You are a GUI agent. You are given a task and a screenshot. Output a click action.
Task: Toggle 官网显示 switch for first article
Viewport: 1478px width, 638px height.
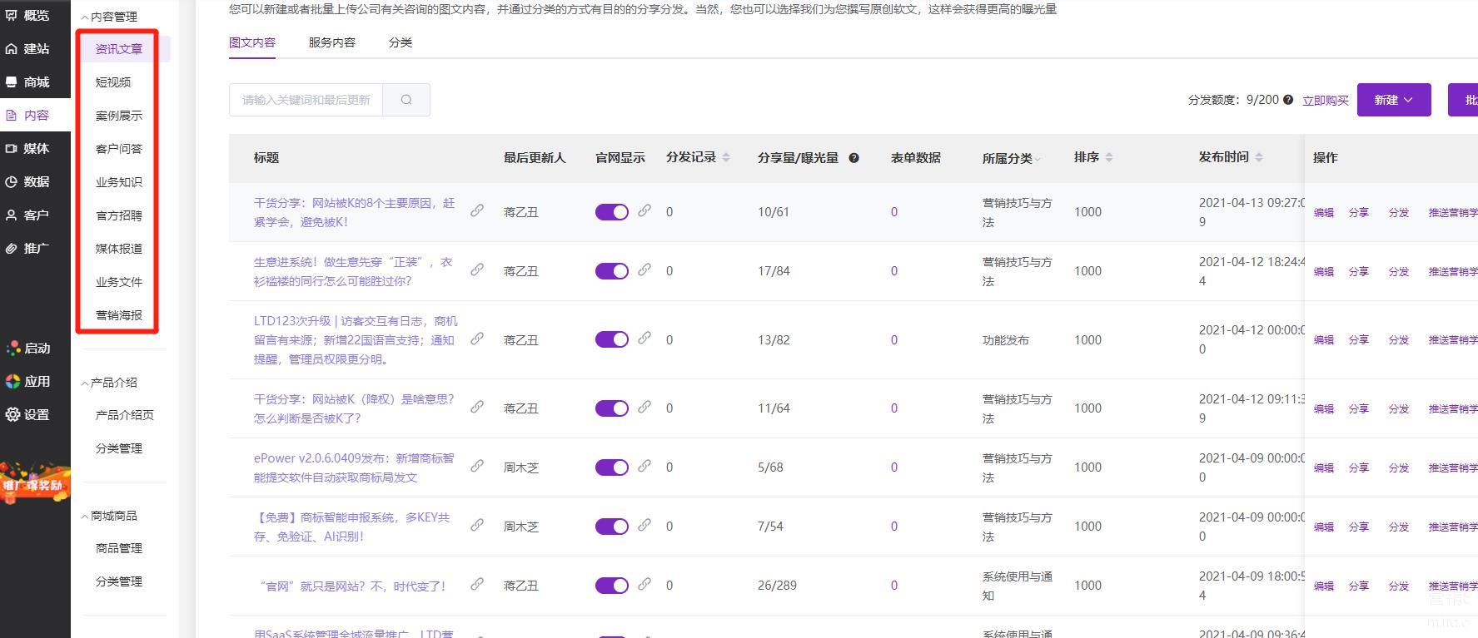[611, 212]
